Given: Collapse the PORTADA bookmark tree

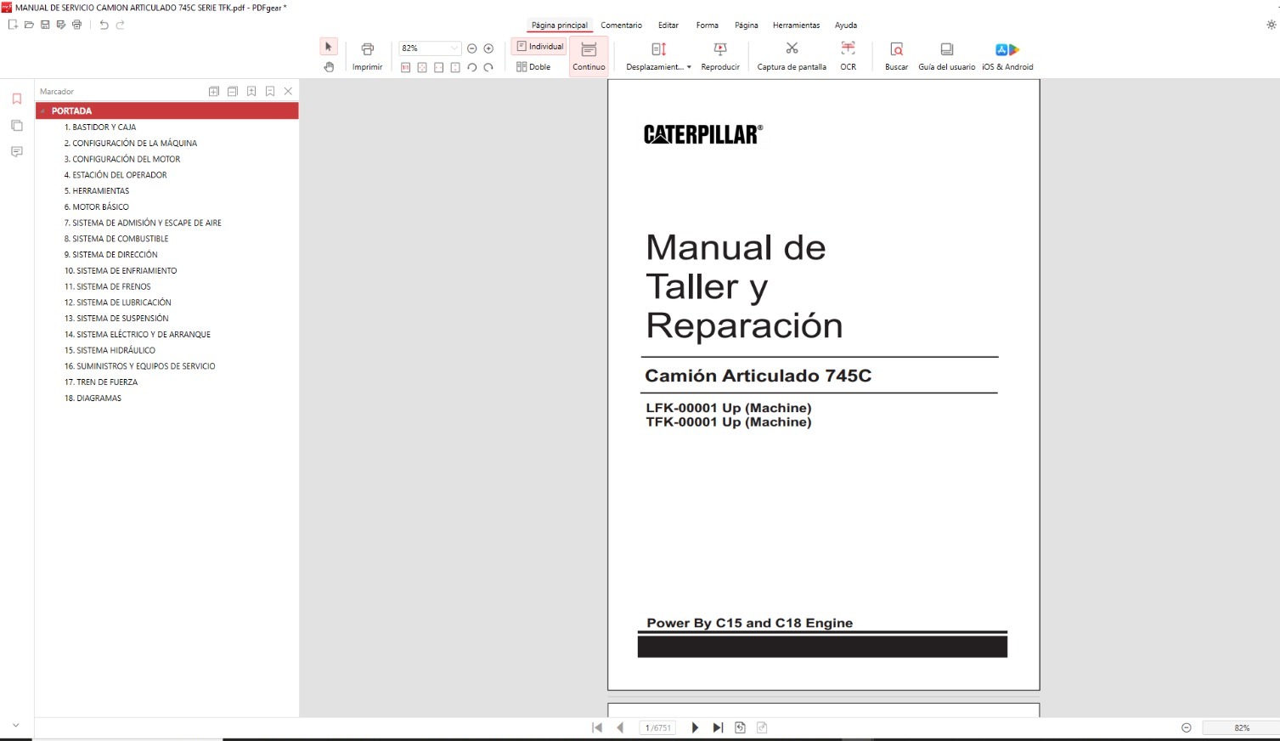Looking at the screenshot, I should pos(42,111).
